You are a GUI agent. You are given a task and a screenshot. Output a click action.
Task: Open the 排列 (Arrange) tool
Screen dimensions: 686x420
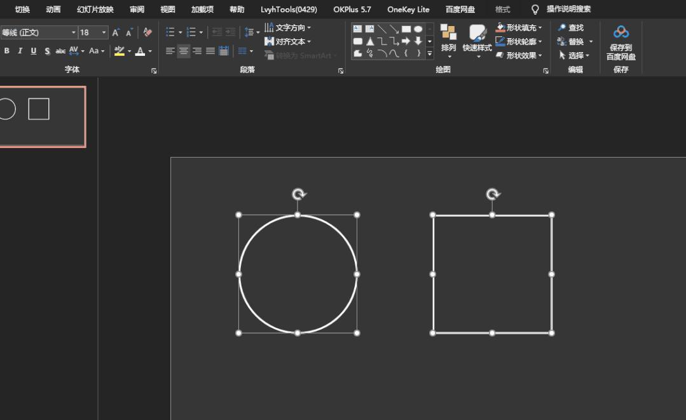point(448,39)
